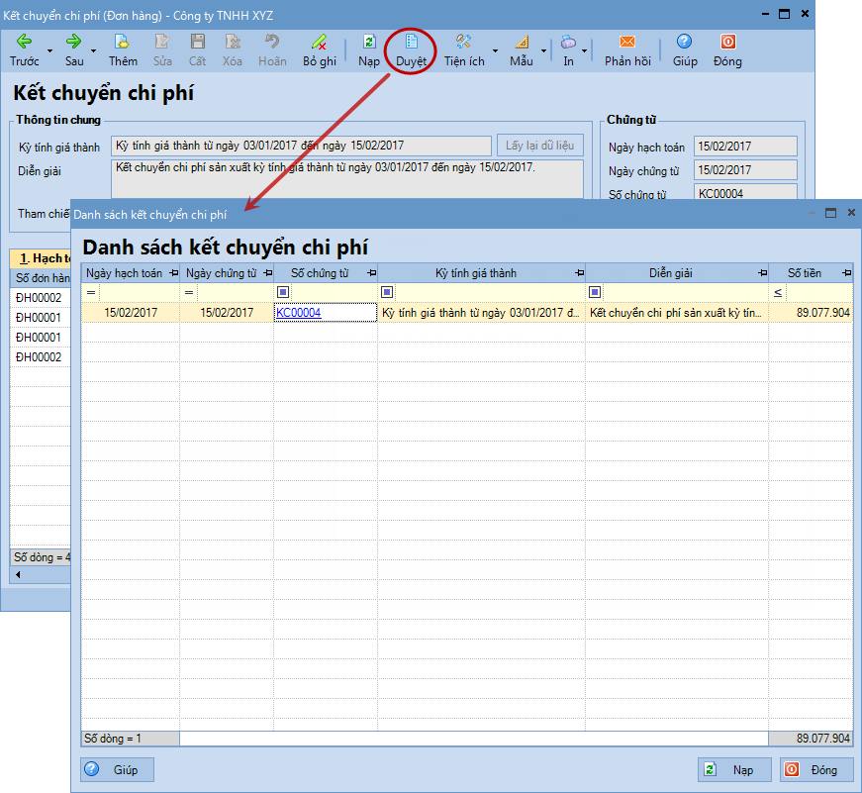Click the Thêm (add) toolbar icon
The height and width of the screenshot is (793, 862).
coord(123,42)
